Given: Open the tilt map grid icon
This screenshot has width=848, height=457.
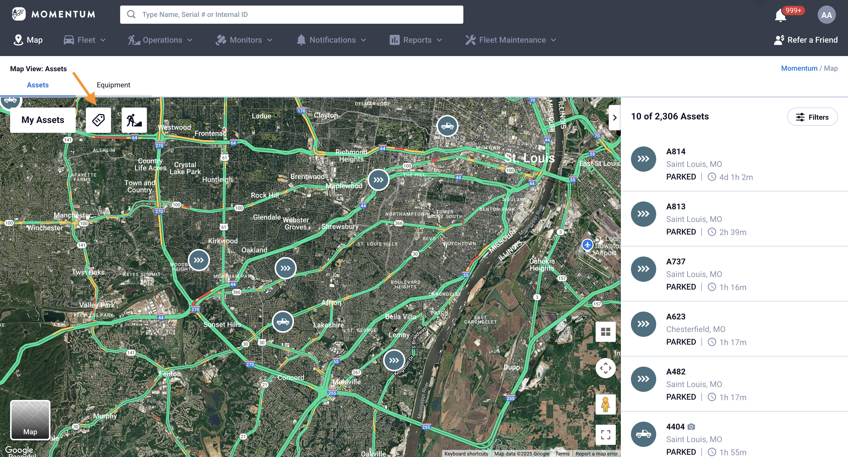Looking at the screenshot, I should pyautogui.click(x=605, y=332).
